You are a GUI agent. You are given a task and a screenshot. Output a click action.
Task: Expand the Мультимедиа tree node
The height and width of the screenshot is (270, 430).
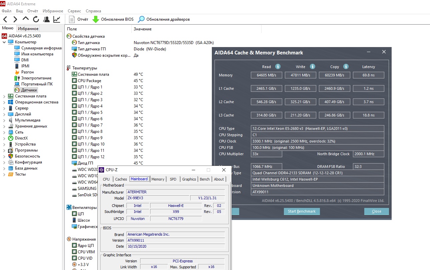[4, 120]
